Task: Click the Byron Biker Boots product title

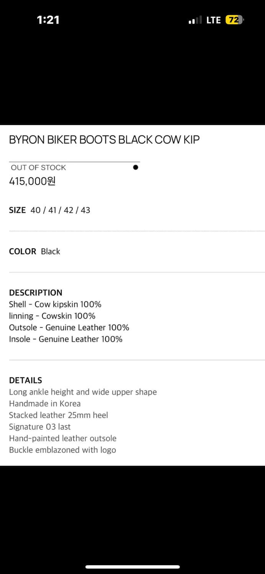Action: [104, 140]
